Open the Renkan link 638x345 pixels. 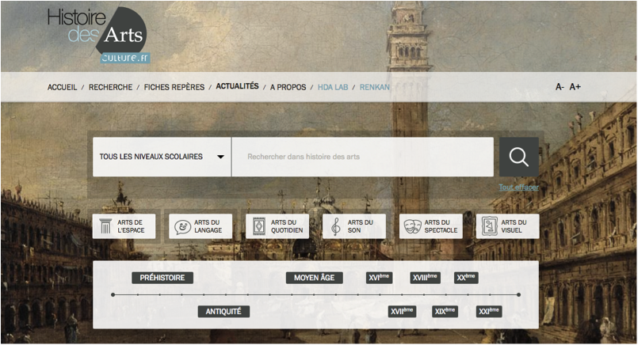pyautogui.click(x=375, y=87)
